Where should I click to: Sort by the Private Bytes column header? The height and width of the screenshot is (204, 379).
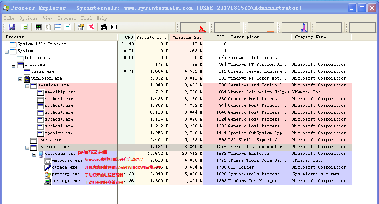[x=152, y=37]
